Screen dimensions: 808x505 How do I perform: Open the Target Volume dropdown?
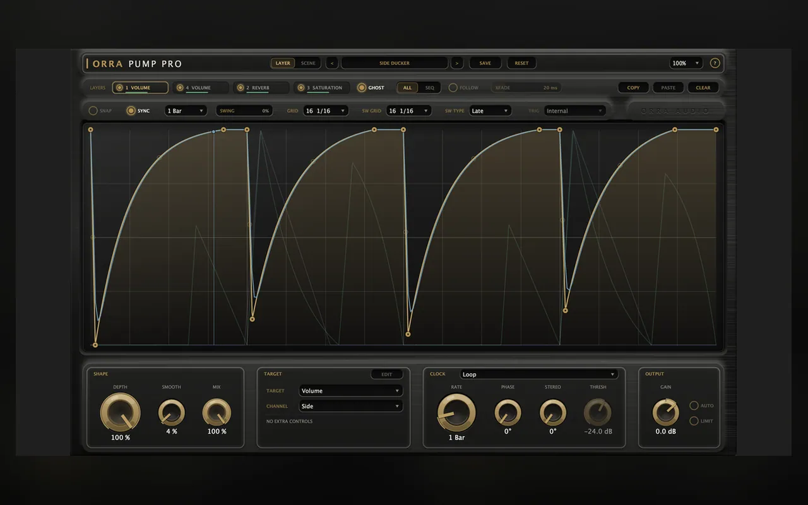click(350, 391)
